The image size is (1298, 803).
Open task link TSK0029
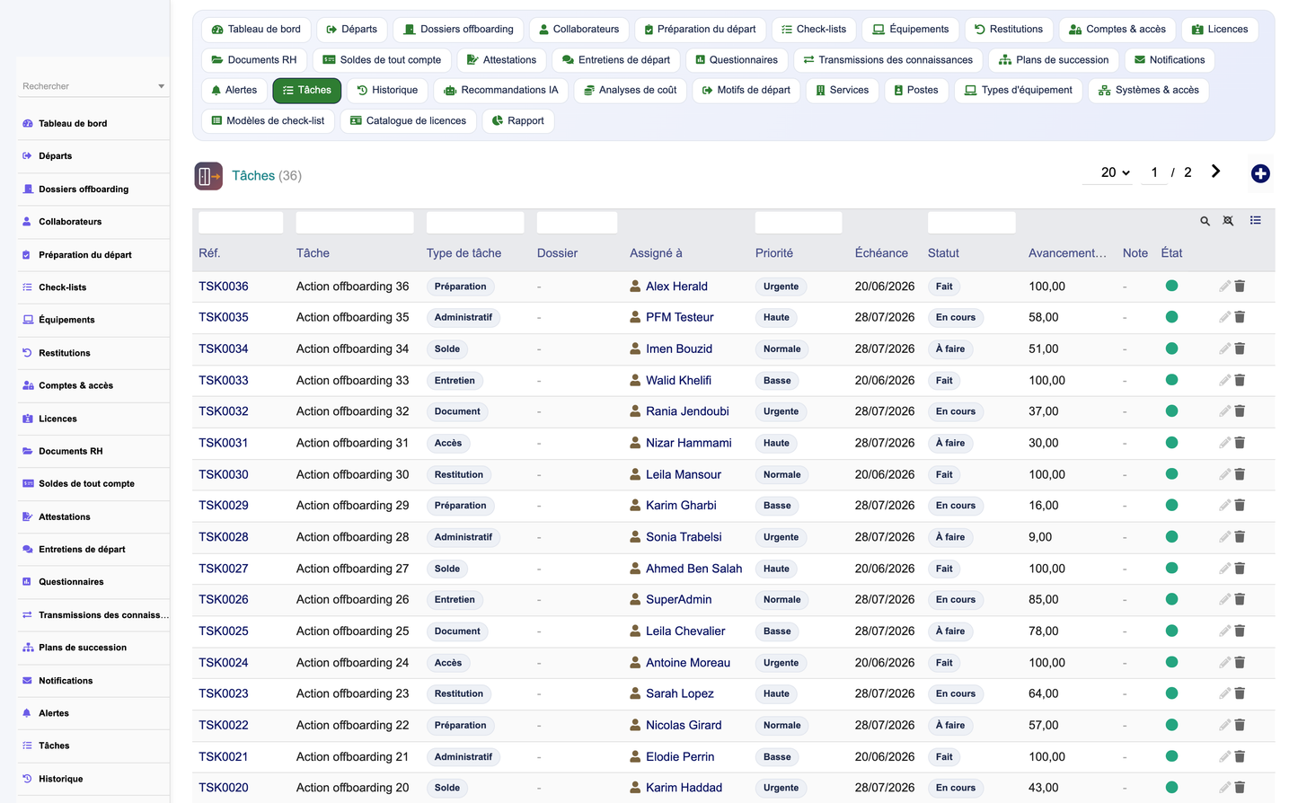point(224,506)
